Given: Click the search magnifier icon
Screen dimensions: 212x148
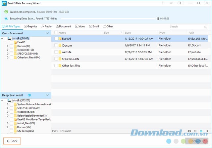Looking at the screenshot, I should click(205, 27).
